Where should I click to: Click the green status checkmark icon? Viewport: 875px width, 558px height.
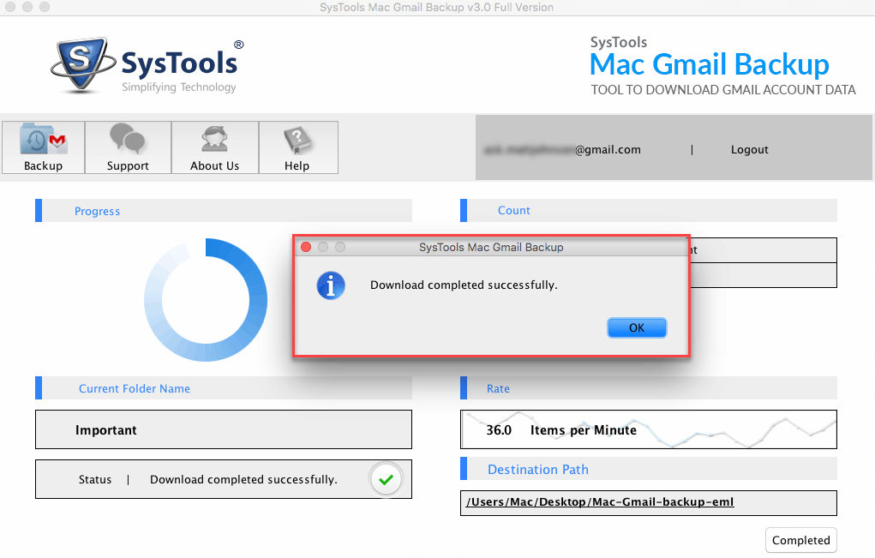coord(386,479)
